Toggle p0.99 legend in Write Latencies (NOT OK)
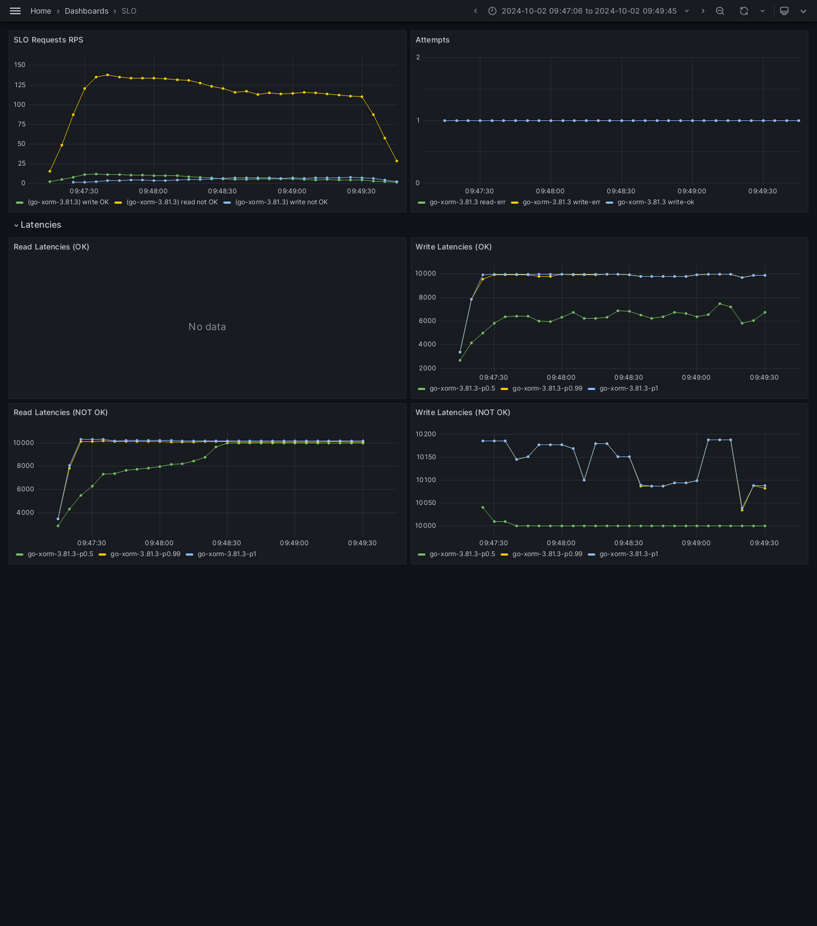 click(547, 554)
